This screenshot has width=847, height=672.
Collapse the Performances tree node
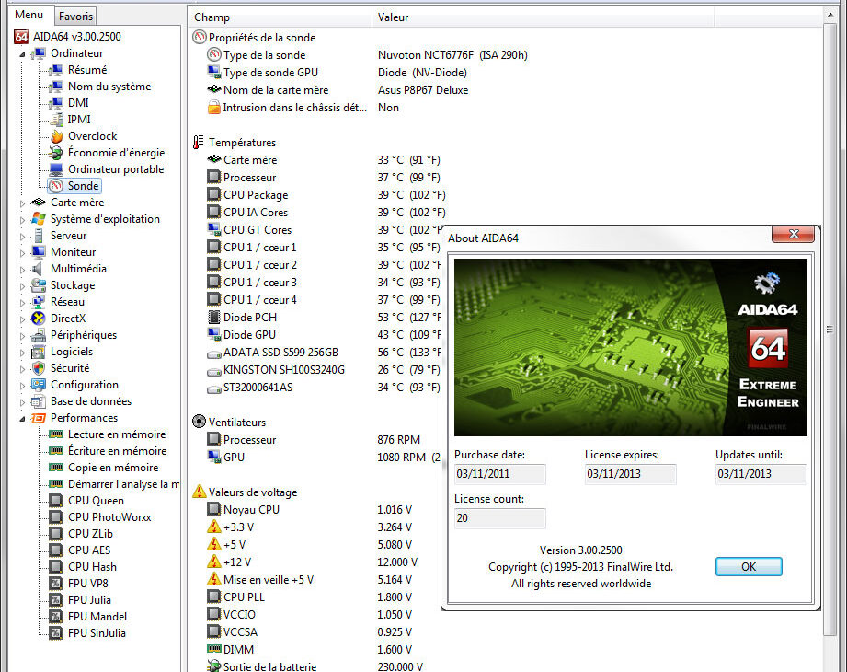click(x=25, y=418)
